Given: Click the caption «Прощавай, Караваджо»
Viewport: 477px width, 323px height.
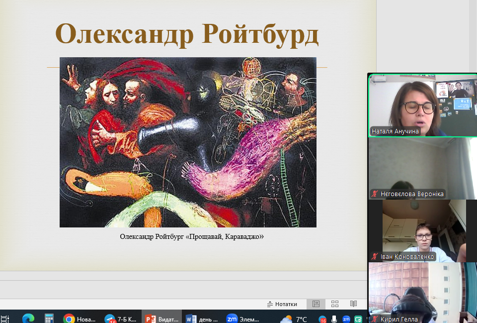Looking at the screenshot, I should pyautogui.click(x=225, y=236).
